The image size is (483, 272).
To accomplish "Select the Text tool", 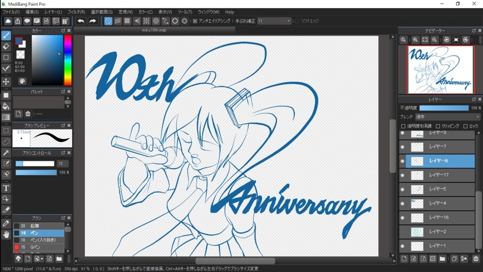I will [x=6, y=188].
